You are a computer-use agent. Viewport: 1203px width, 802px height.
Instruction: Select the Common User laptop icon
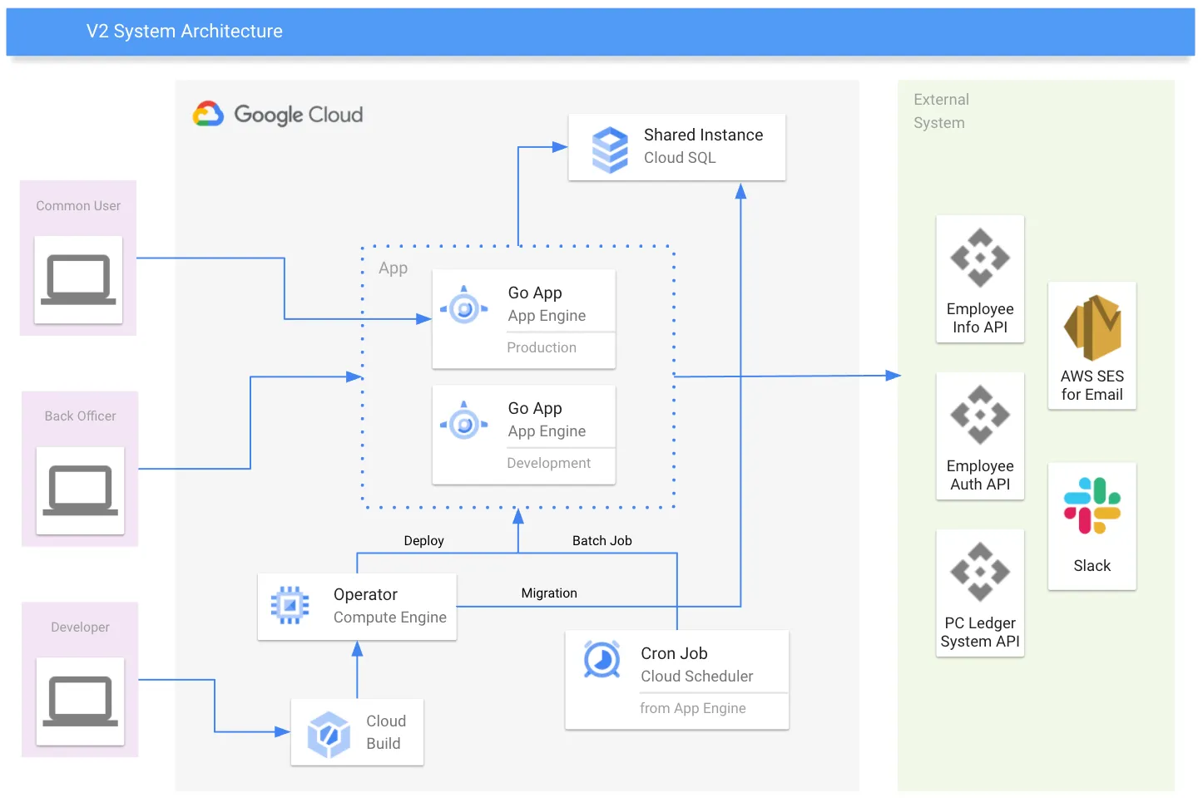[78, 279]
